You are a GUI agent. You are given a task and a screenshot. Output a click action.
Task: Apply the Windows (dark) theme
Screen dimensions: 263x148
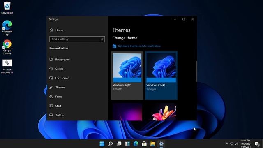point(161,76)
